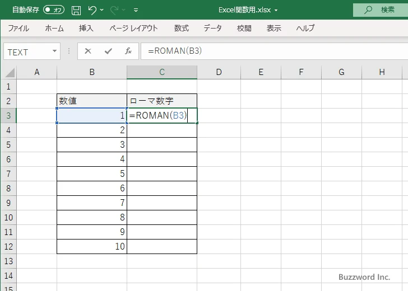Select column G header
This screenshot has width=408, height=291.
click(342, 72)
